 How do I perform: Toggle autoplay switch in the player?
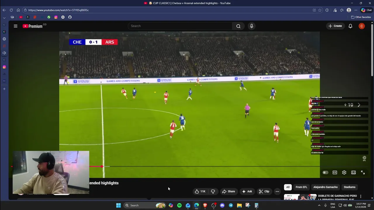tap(325, 172)
